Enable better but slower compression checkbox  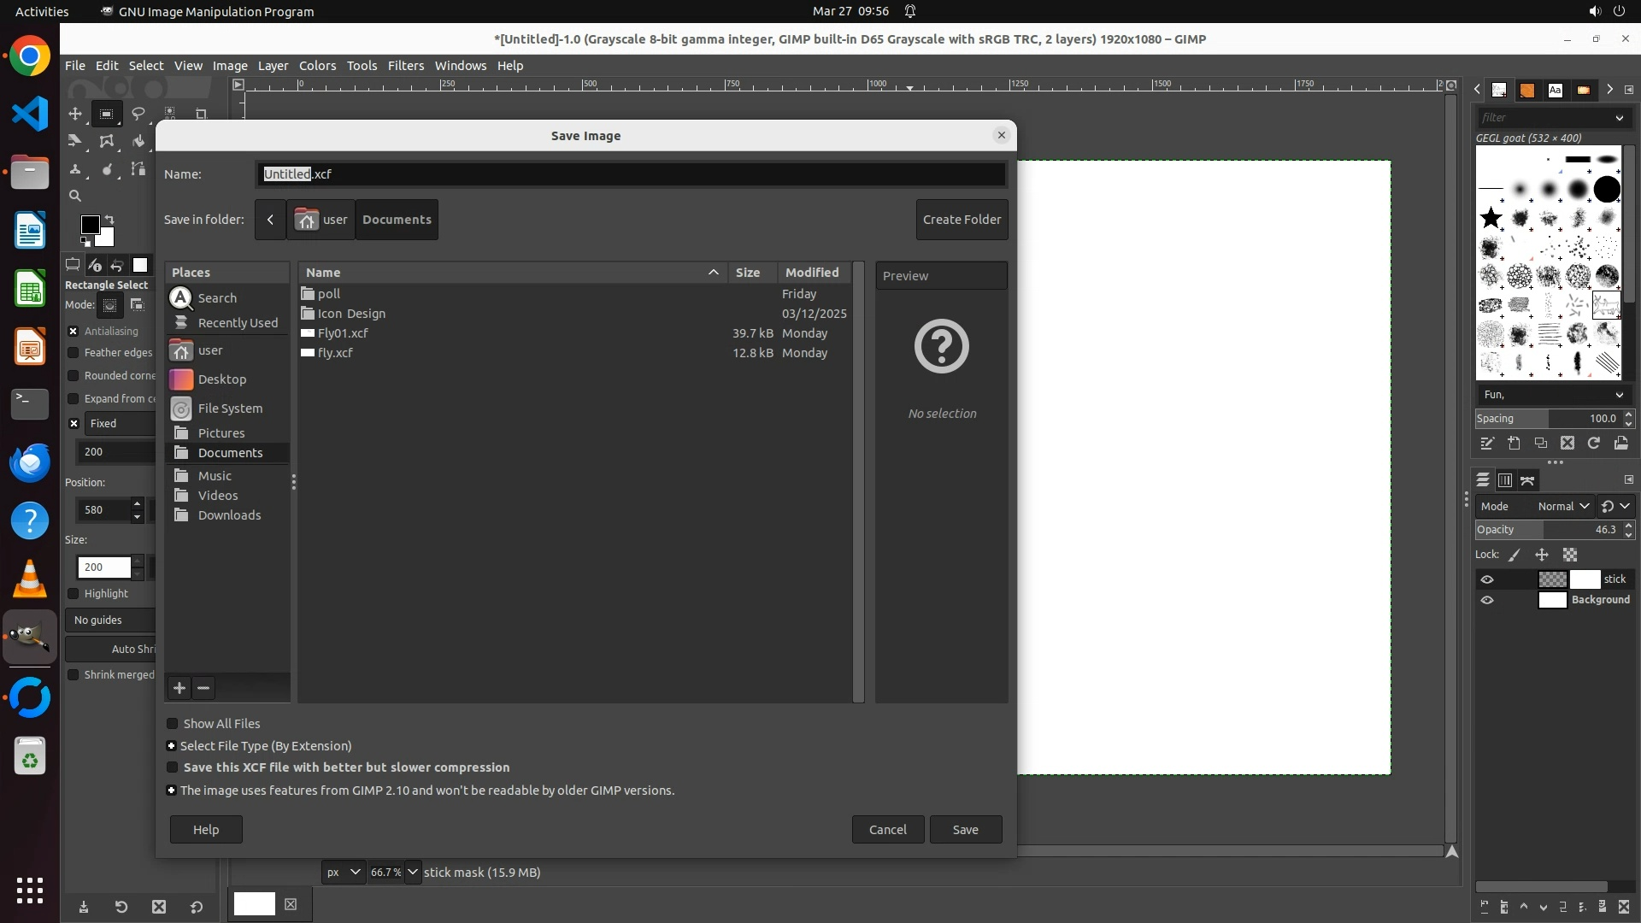[x=173, y=767]
